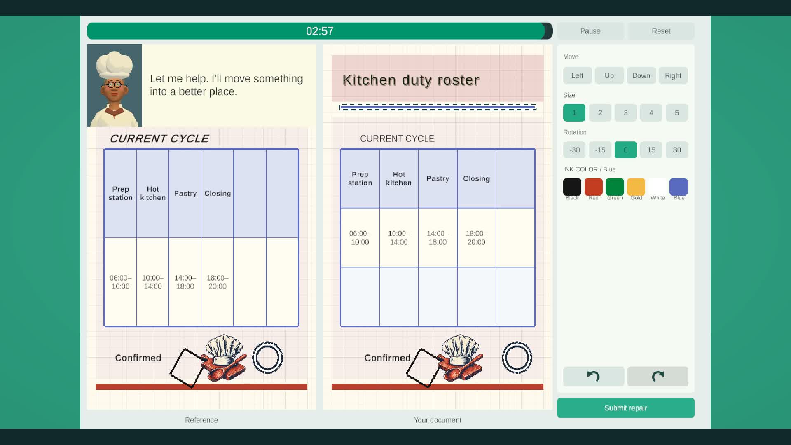Click the 06:00–10:00 cell in your document
The height and width of the screenshot is (445, 791).
tap(360, 238)
